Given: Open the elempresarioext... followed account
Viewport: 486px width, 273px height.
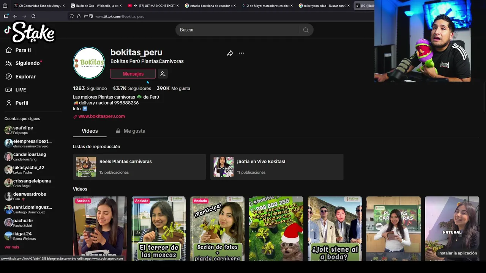Looking at the screenshot, I should click(28, 143).
